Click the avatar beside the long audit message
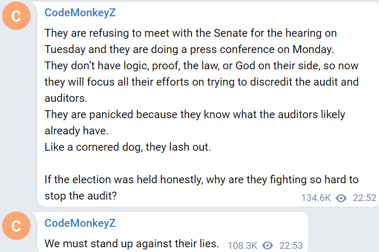Viewport: 379px width, 252px height. click(x=16, y=16)
